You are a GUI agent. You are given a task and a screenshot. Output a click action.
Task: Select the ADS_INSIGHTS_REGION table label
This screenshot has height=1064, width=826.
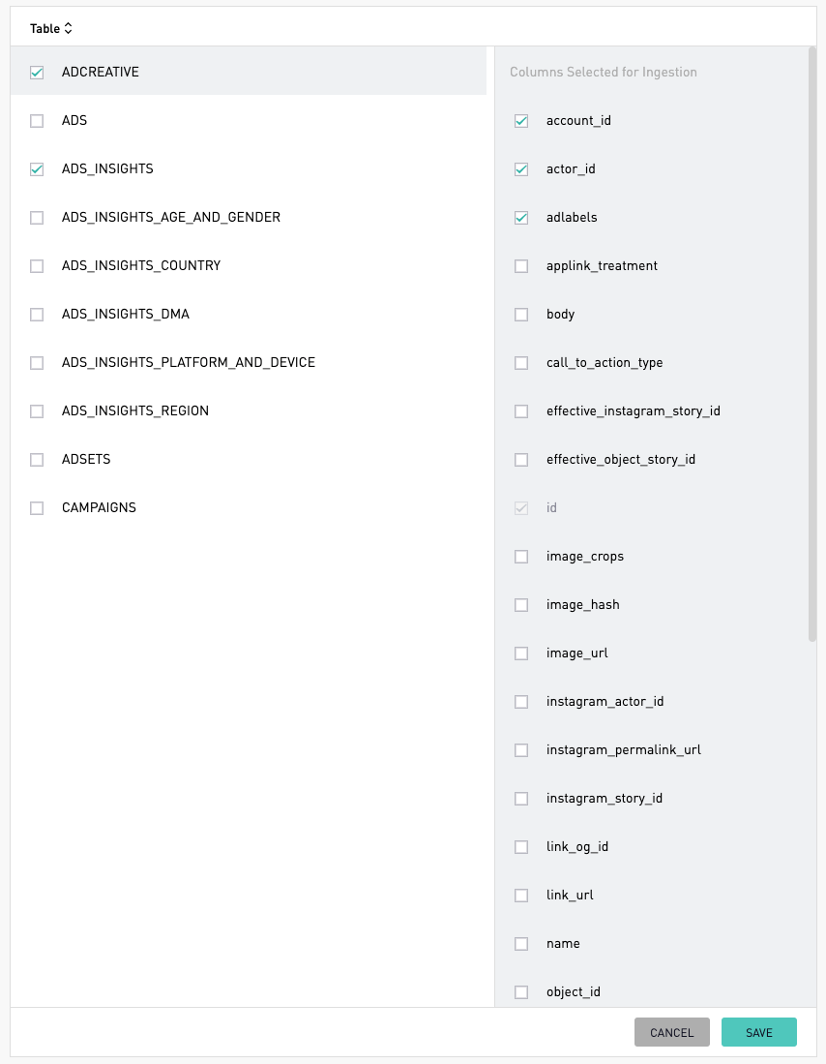coord(135,410)
